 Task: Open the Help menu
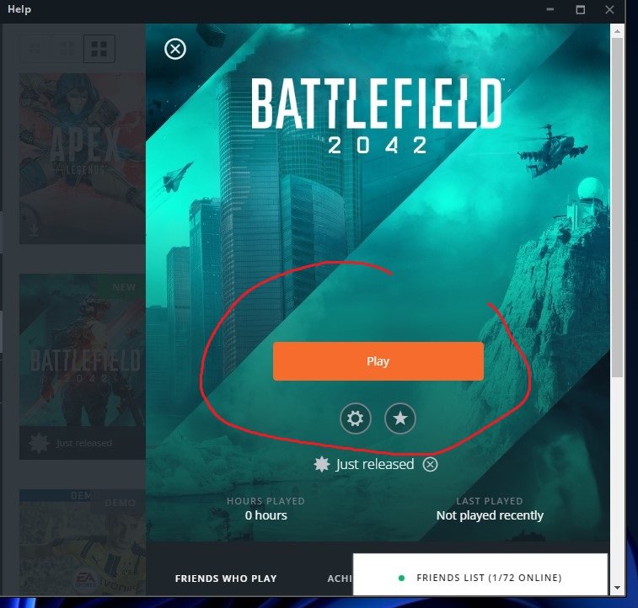pyautogui.click(x=19, y=9)
